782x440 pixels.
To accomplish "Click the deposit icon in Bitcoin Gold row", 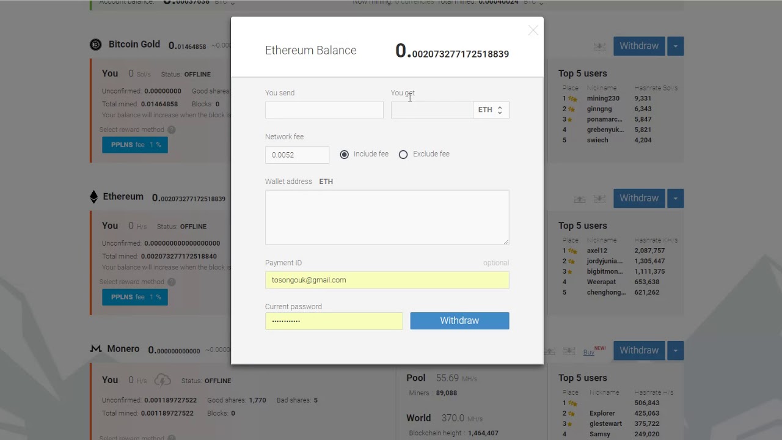I will click(599, 46).
